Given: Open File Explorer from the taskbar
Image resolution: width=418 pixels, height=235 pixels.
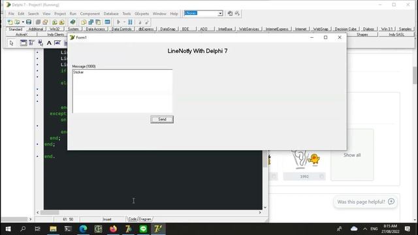Looking at the screenshot, I should [x=53, y=229].
